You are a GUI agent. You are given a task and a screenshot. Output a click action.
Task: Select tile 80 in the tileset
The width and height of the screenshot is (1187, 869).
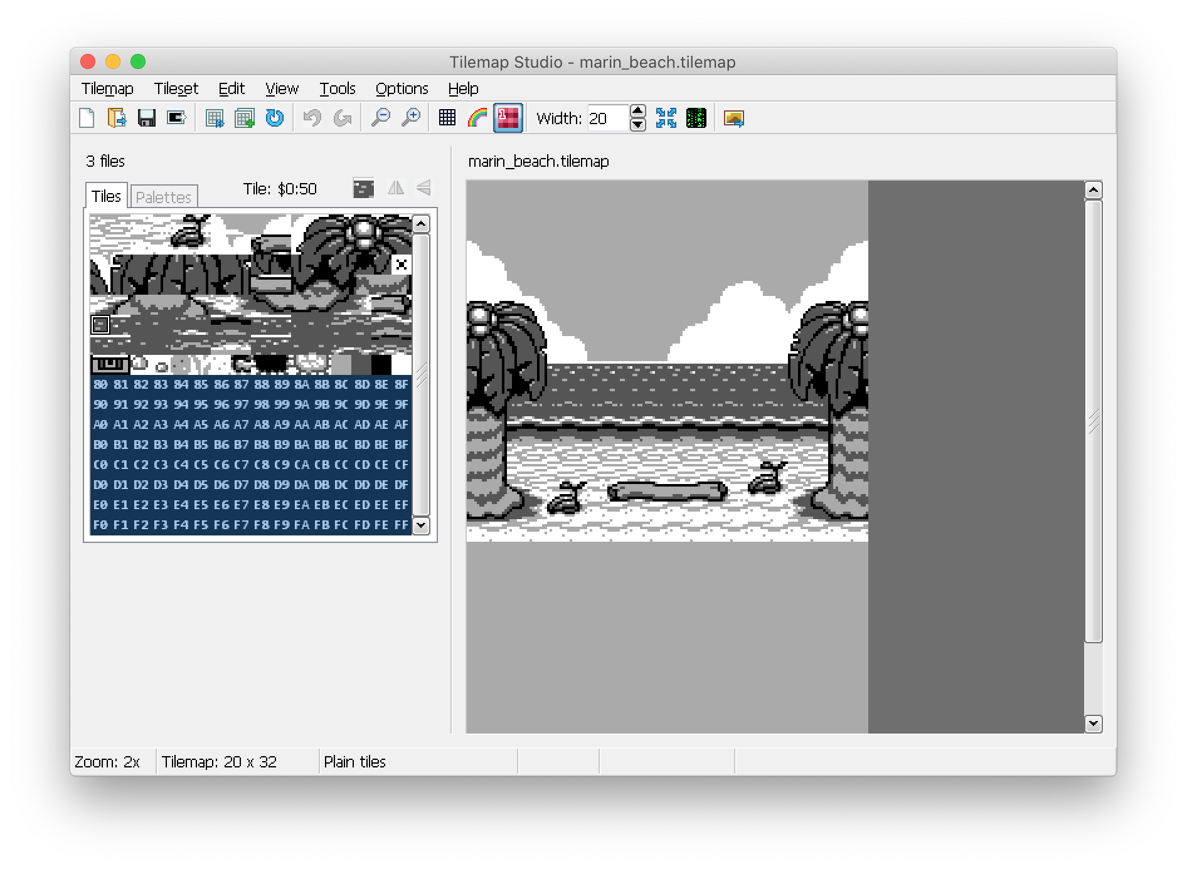[x=100, y=384]
